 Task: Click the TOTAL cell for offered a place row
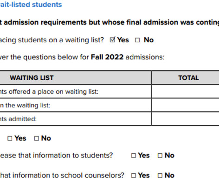185,91
